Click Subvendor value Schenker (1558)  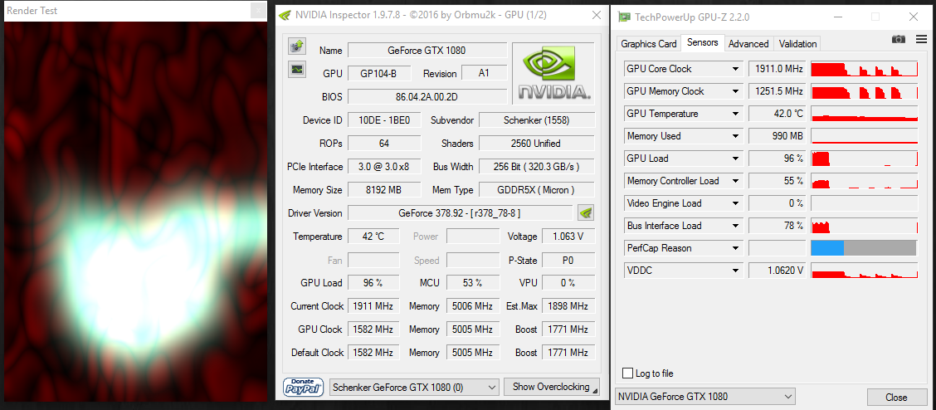click(x=537, y=120)
